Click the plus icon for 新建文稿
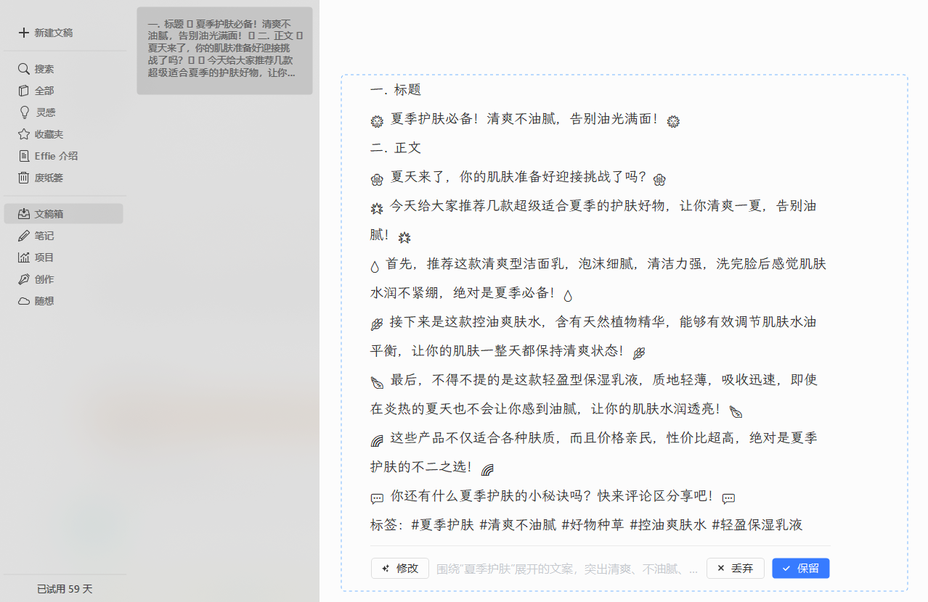 24,33
